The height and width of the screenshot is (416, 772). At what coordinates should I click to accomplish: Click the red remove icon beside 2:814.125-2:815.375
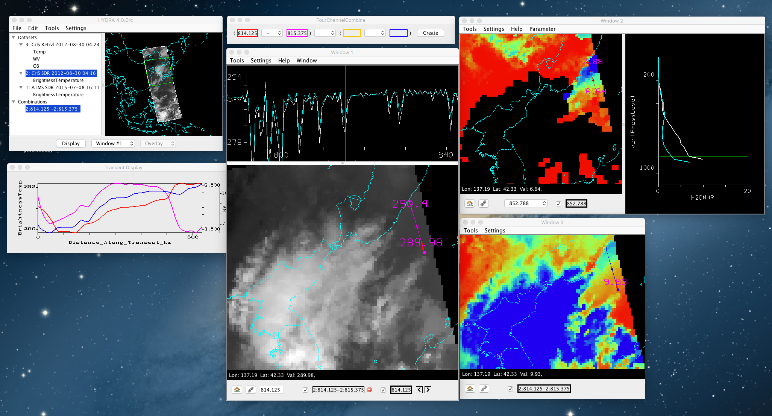(369, 390)
